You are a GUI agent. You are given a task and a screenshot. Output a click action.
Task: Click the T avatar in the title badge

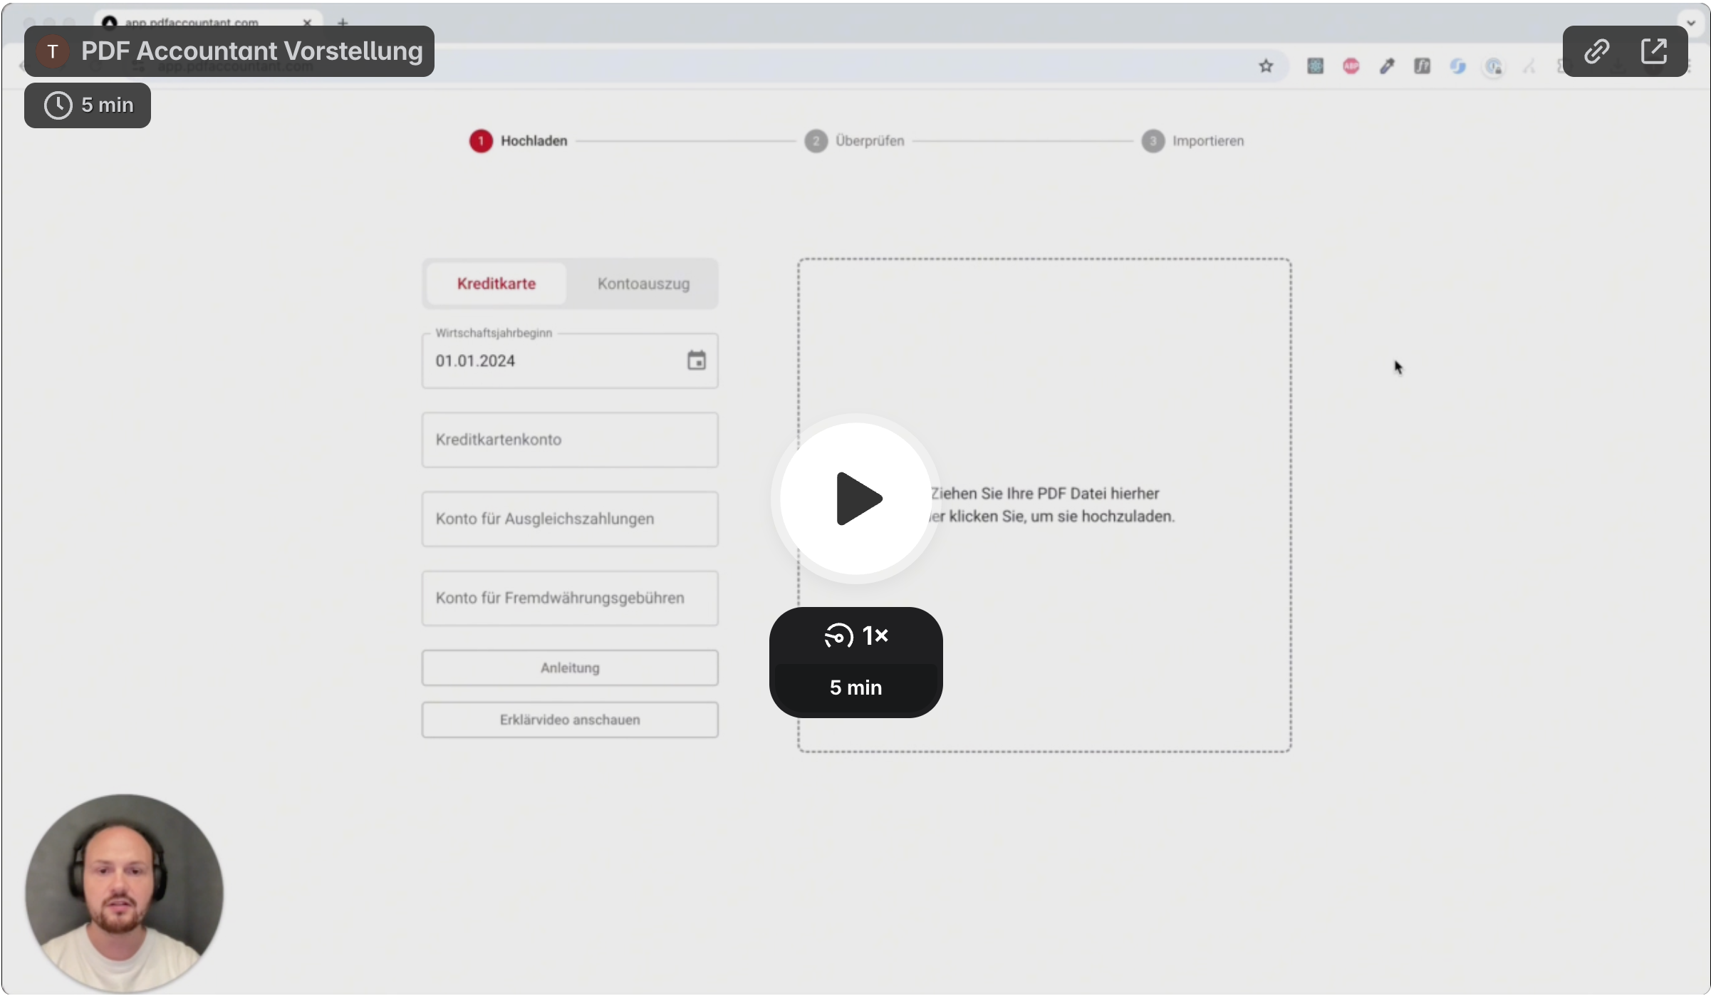tap(53, 51)
